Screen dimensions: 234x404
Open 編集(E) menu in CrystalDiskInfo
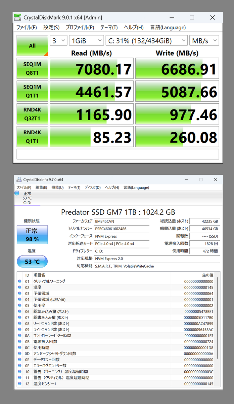click(x=41, y=188)
